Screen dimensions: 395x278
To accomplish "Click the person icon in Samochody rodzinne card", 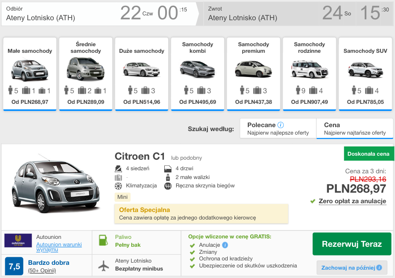I will click(x=298, y=90).
